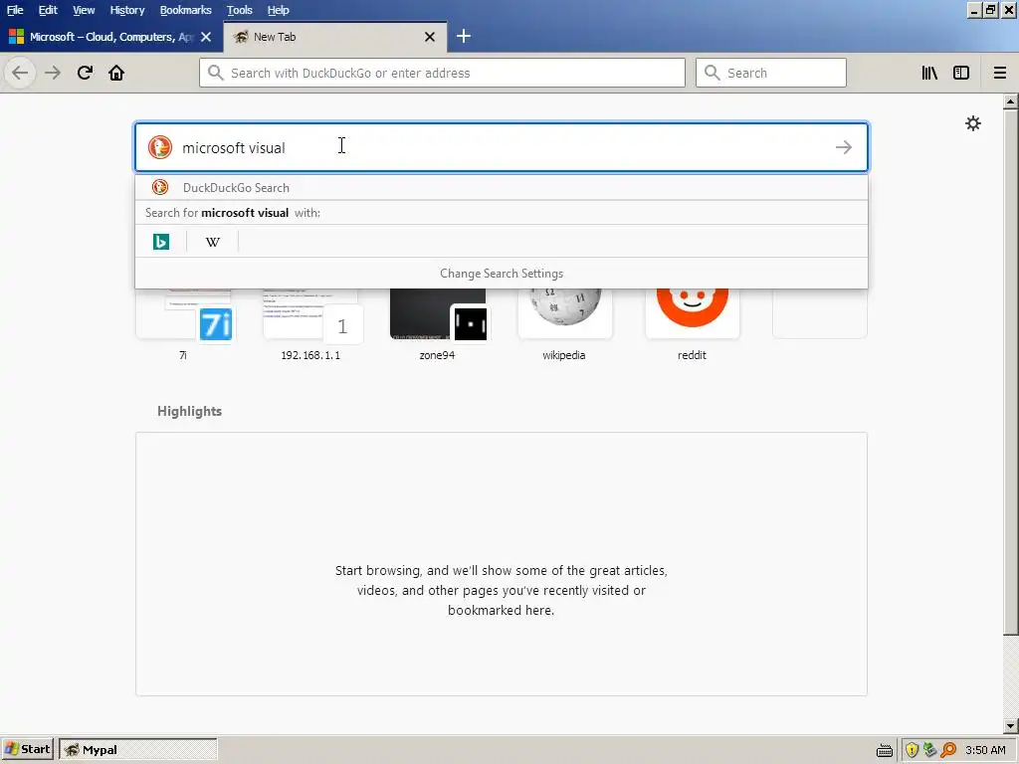
Task: Click the orange magnifier tray icon
Action: click(948, 750)
